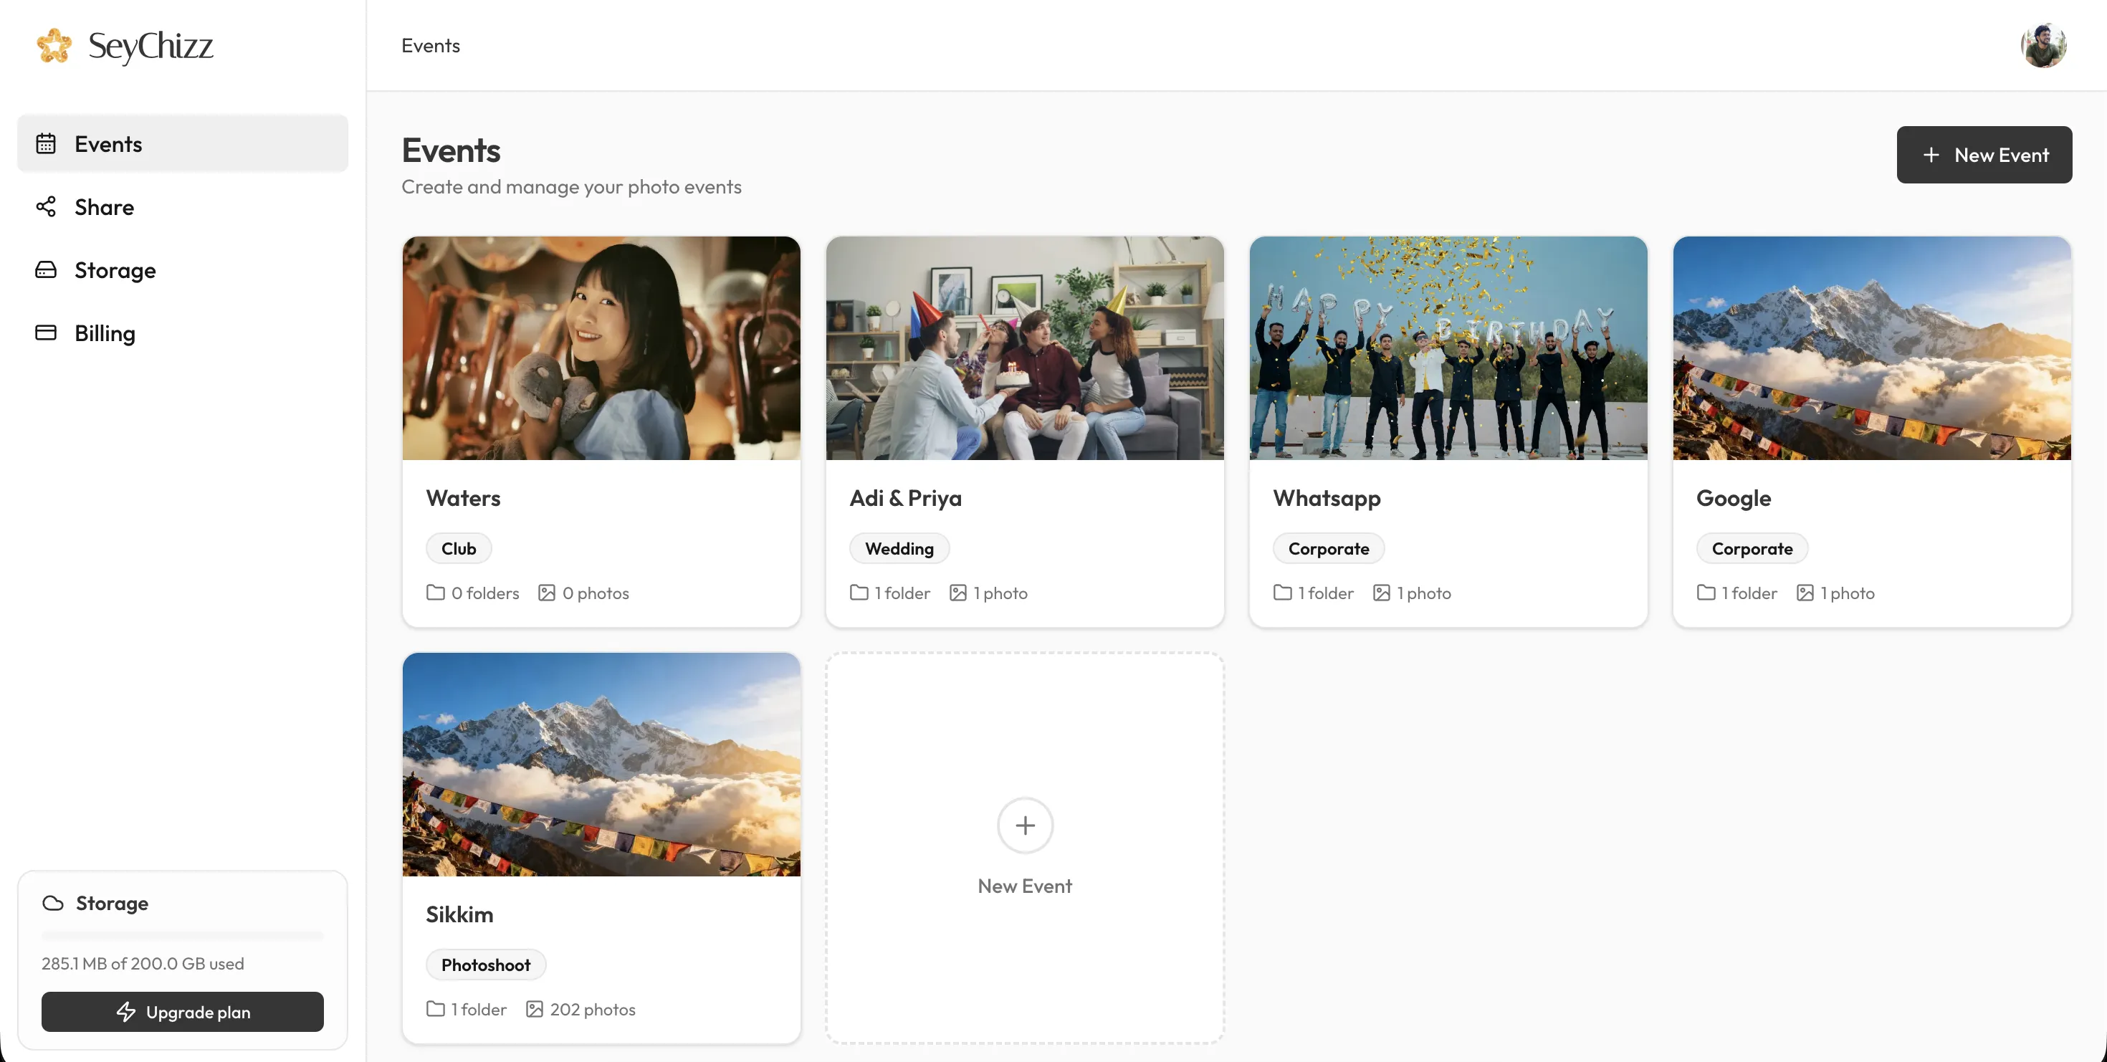Click the cloud icon in Storage panel
The width and height of the screenshot is (2107, 1062).
click(53, 904)
